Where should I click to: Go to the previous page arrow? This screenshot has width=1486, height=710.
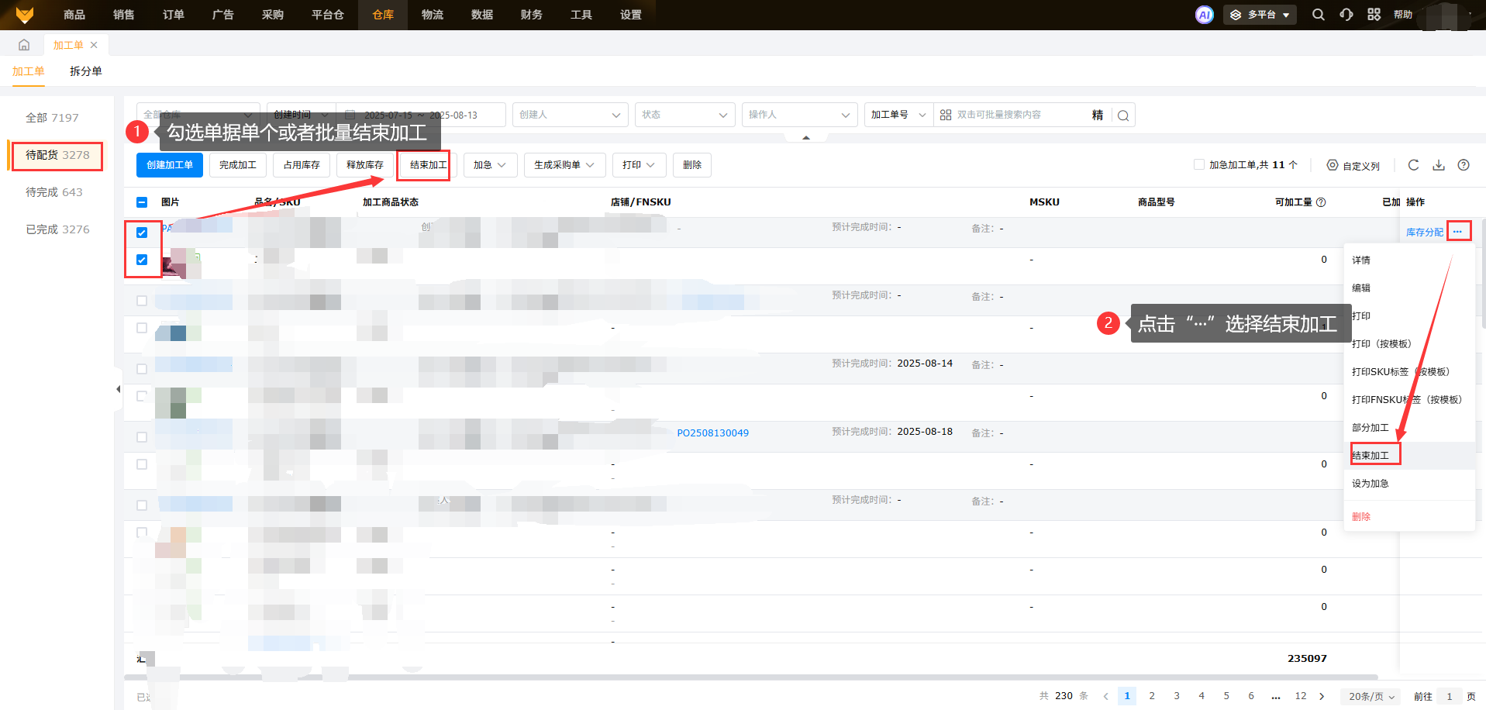[1106, 696]
